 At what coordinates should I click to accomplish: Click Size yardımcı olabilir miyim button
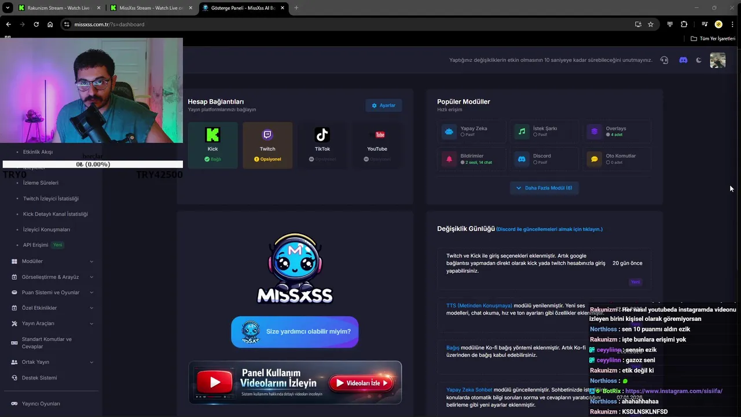295,332
